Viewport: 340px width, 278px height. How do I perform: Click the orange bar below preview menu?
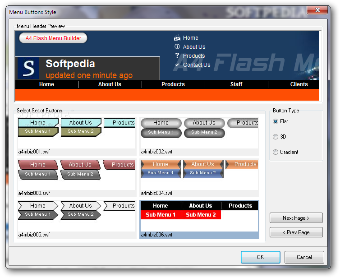(167, 95)
